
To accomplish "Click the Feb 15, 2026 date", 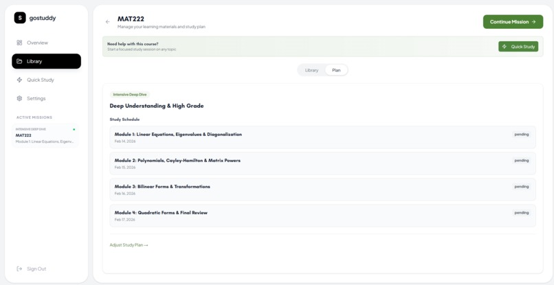I will click(x=125, y=168).
